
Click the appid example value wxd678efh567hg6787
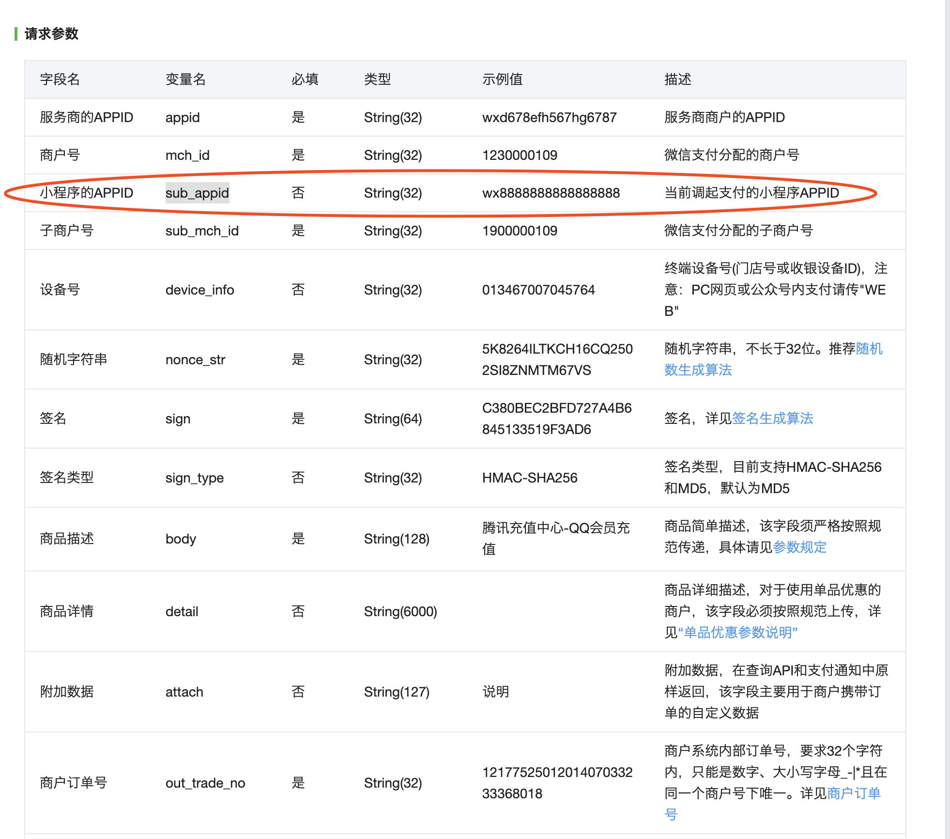pyautogui.click(x=549, y=117)
